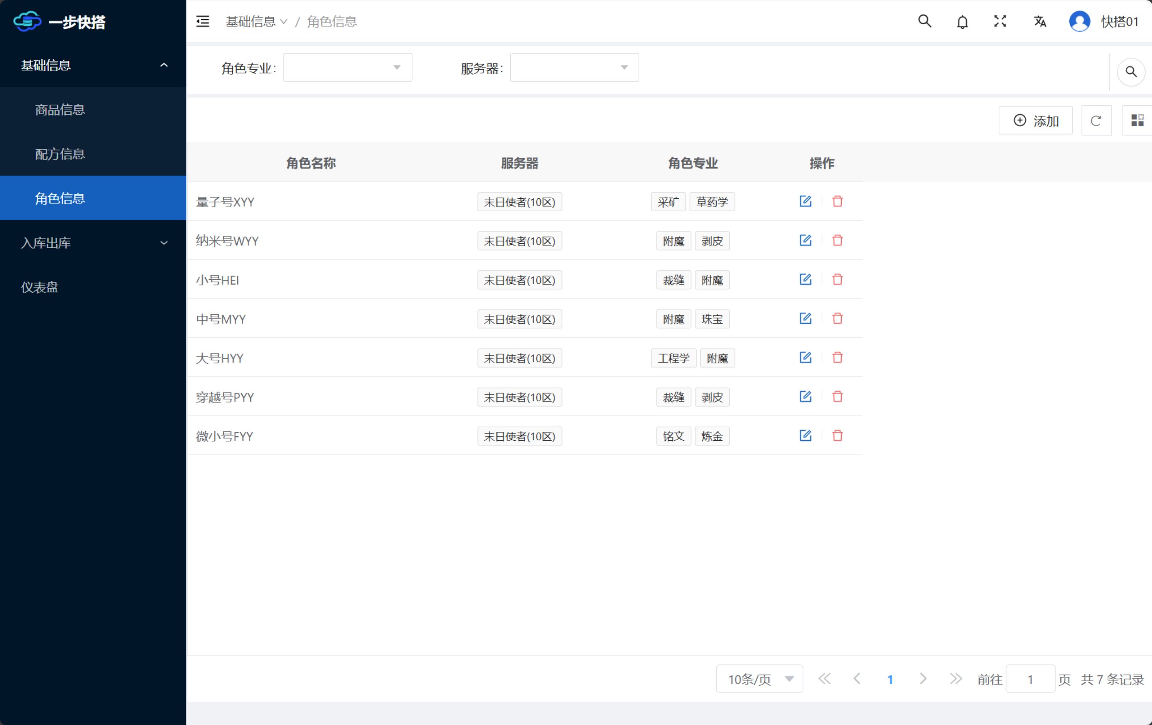Open the 服务器 filter dropdown
Image resolution: width=1152 pixels, height=725 pixels.
coord(574,67)
